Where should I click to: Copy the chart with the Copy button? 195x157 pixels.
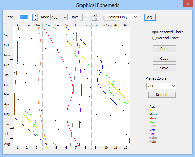click(164, 59)
